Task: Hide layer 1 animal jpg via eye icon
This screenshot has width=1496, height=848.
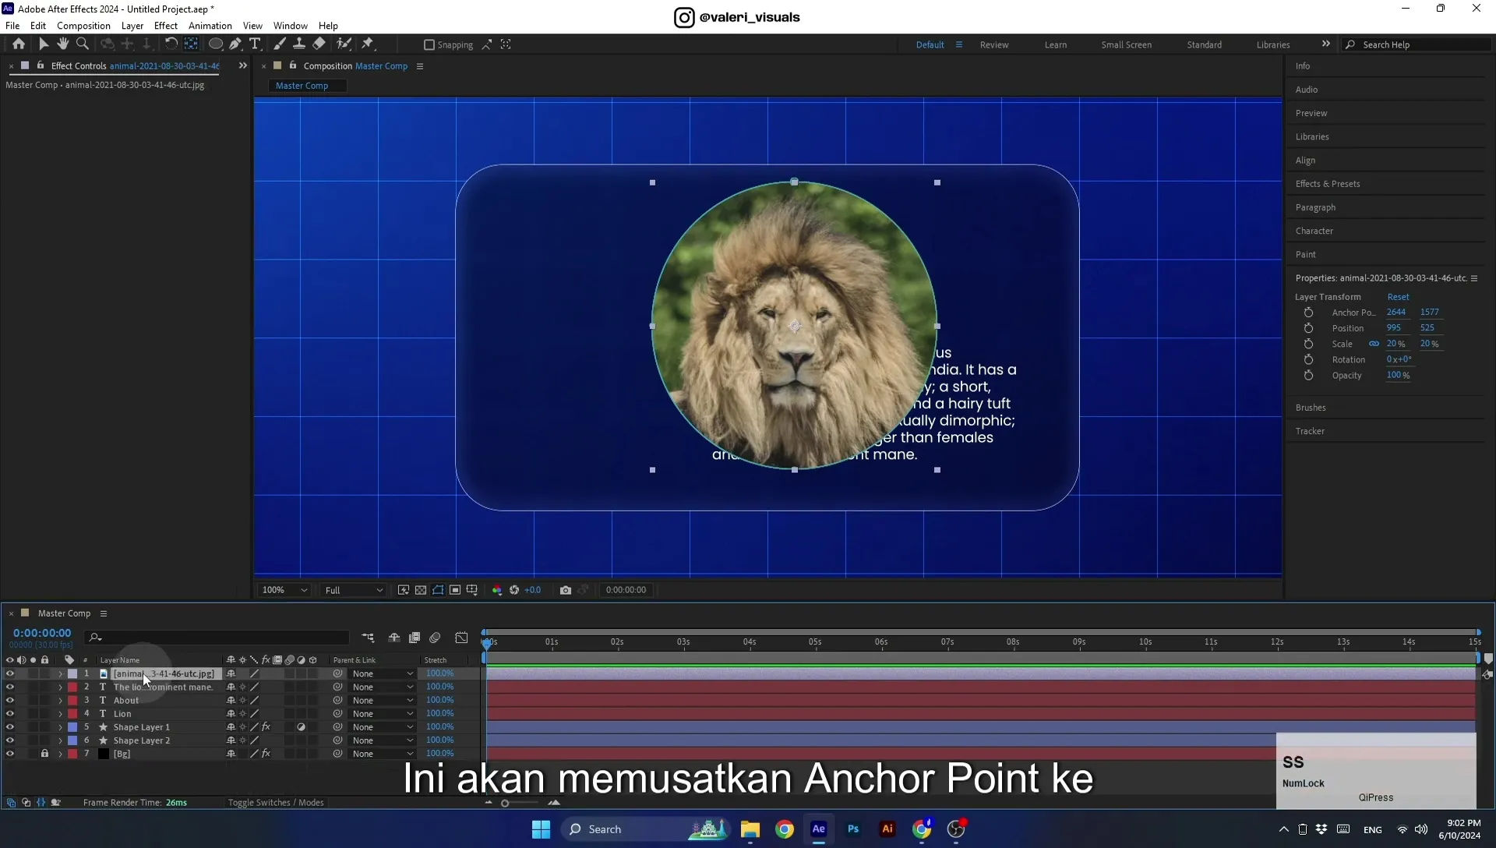Action: tap(9, 673)
